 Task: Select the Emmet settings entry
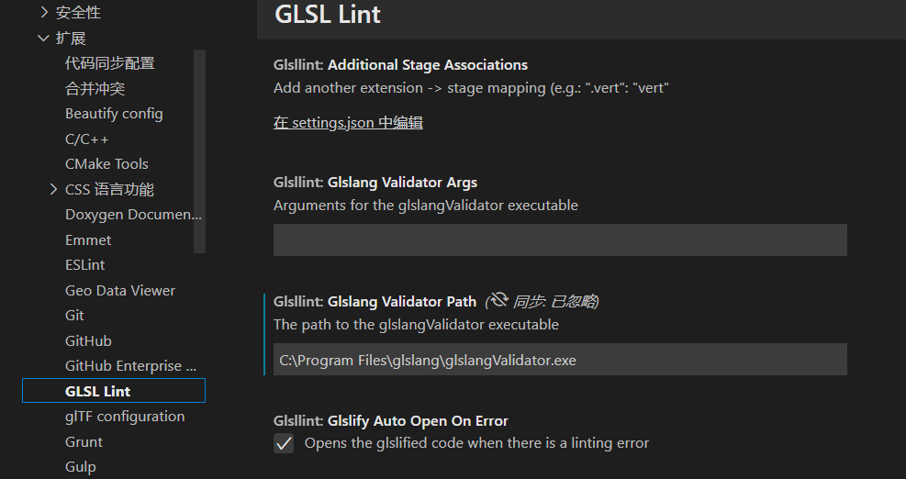(x=88, y=239)
